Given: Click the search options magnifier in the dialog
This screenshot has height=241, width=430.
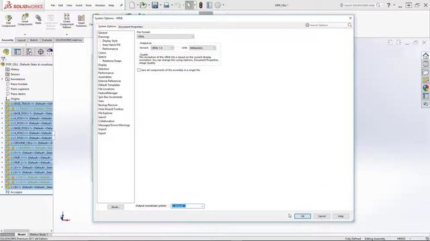Looking at the screenshot, I should (349, 25).
